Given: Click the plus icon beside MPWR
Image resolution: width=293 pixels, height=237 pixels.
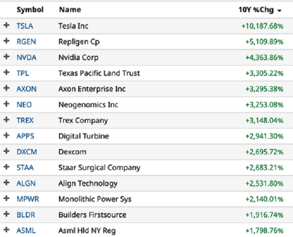Looking at the screenshot, I should [x=7, y=199].
